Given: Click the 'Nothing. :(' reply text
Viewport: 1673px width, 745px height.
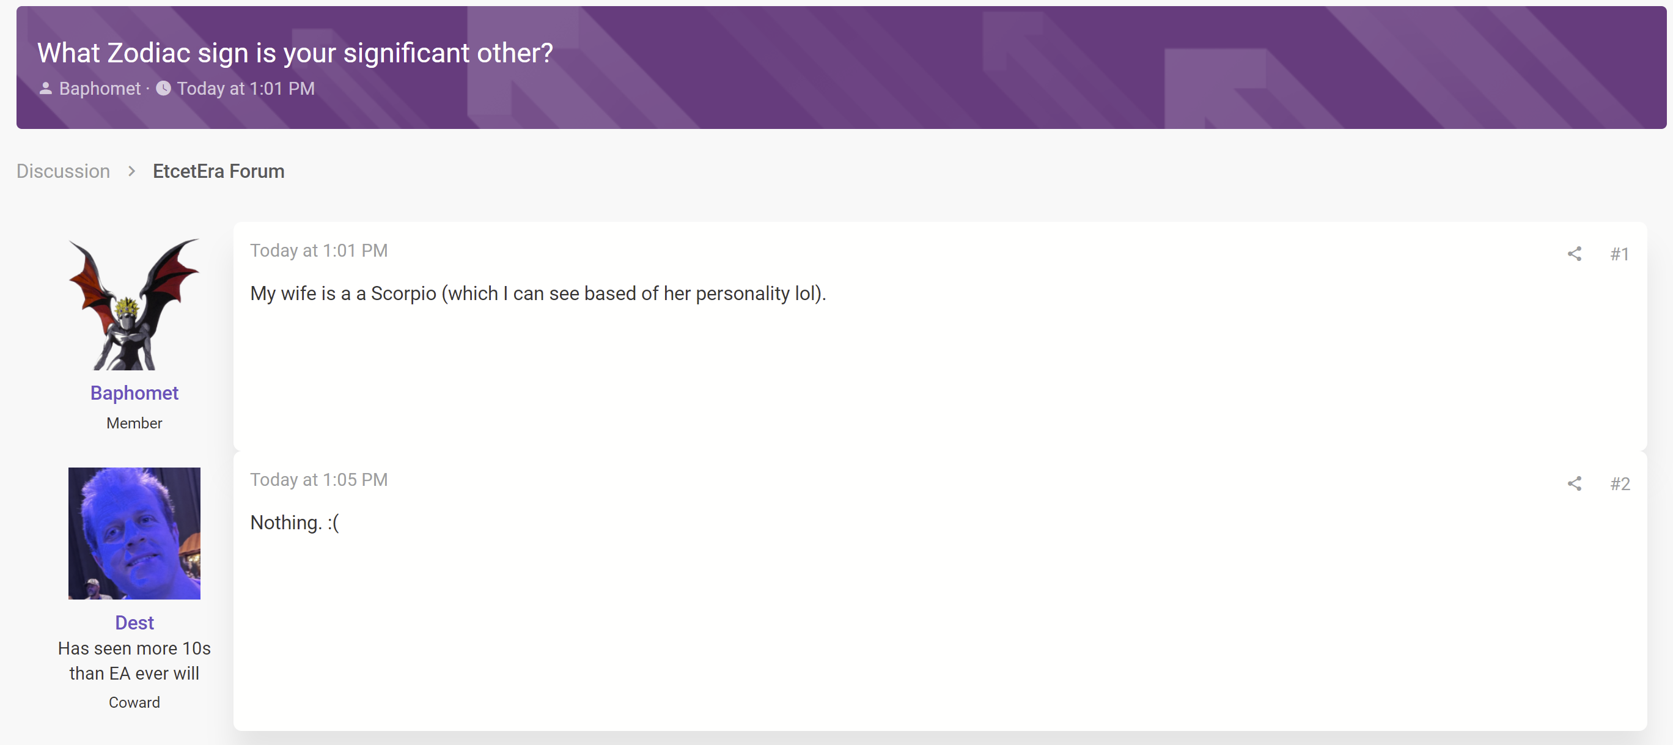Looking at the screenshot, I should point(295,523).
